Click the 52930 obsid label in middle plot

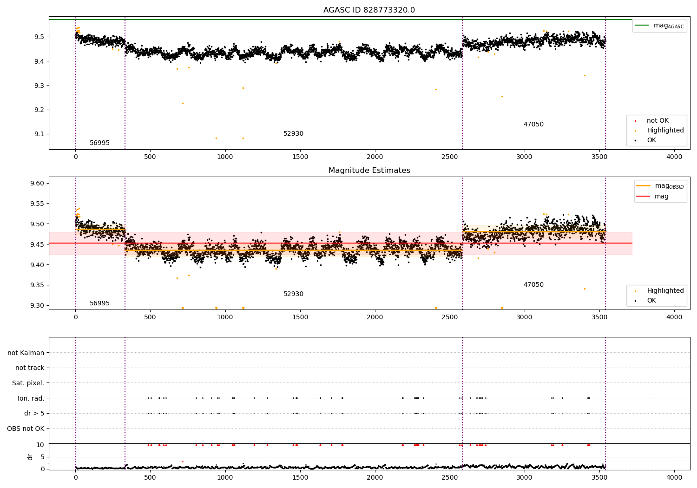[x=293, y=294]
